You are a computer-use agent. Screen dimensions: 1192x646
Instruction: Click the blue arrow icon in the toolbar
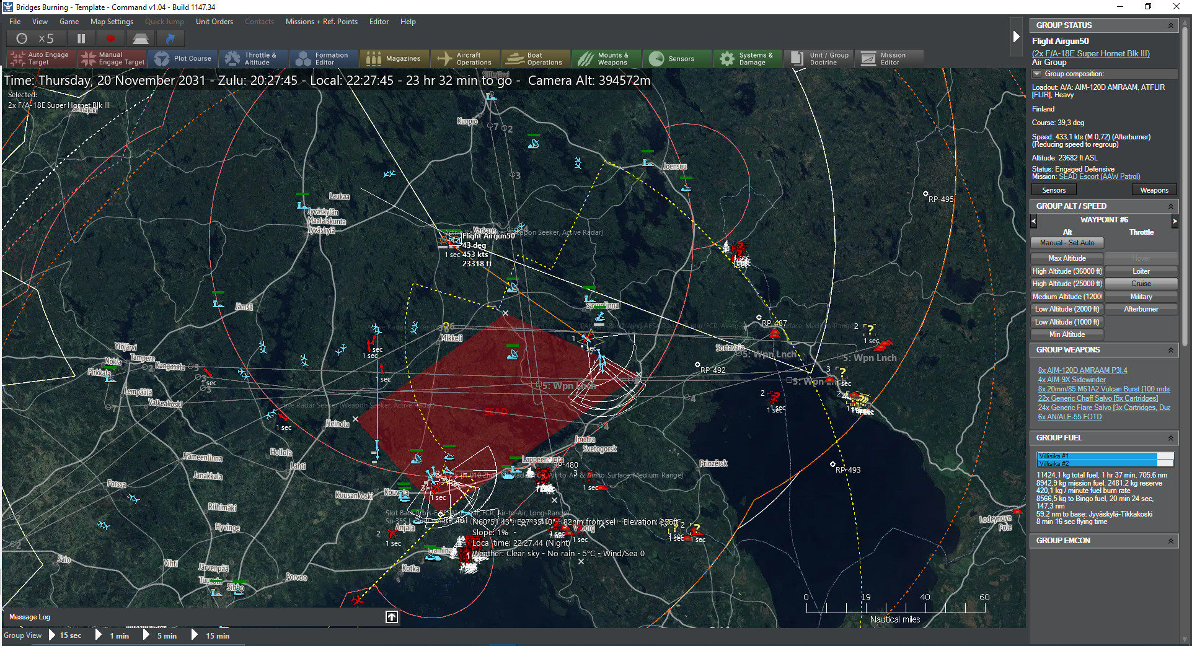(170, 38)
